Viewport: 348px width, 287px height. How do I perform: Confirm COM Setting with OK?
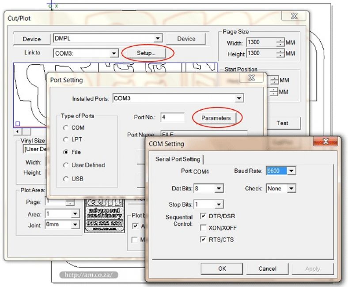coord(222,268)
